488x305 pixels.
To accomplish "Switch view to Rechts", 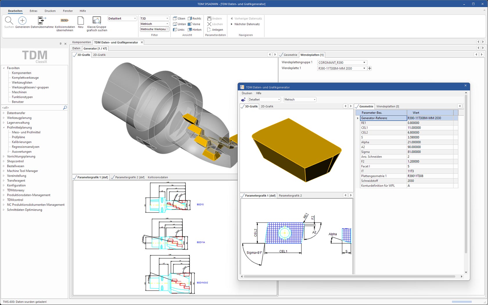I will point(194,19).
